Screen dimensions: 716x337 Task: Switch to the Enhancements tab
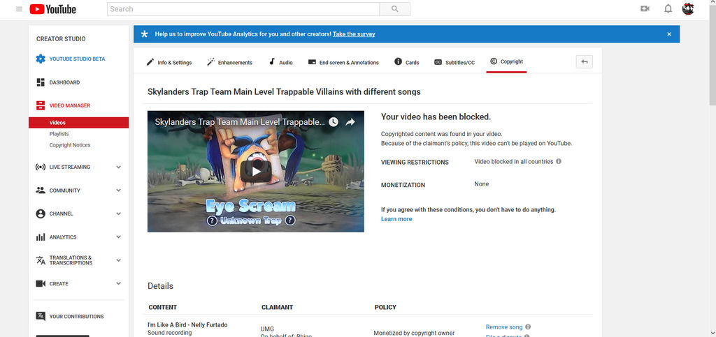[229, 62]
